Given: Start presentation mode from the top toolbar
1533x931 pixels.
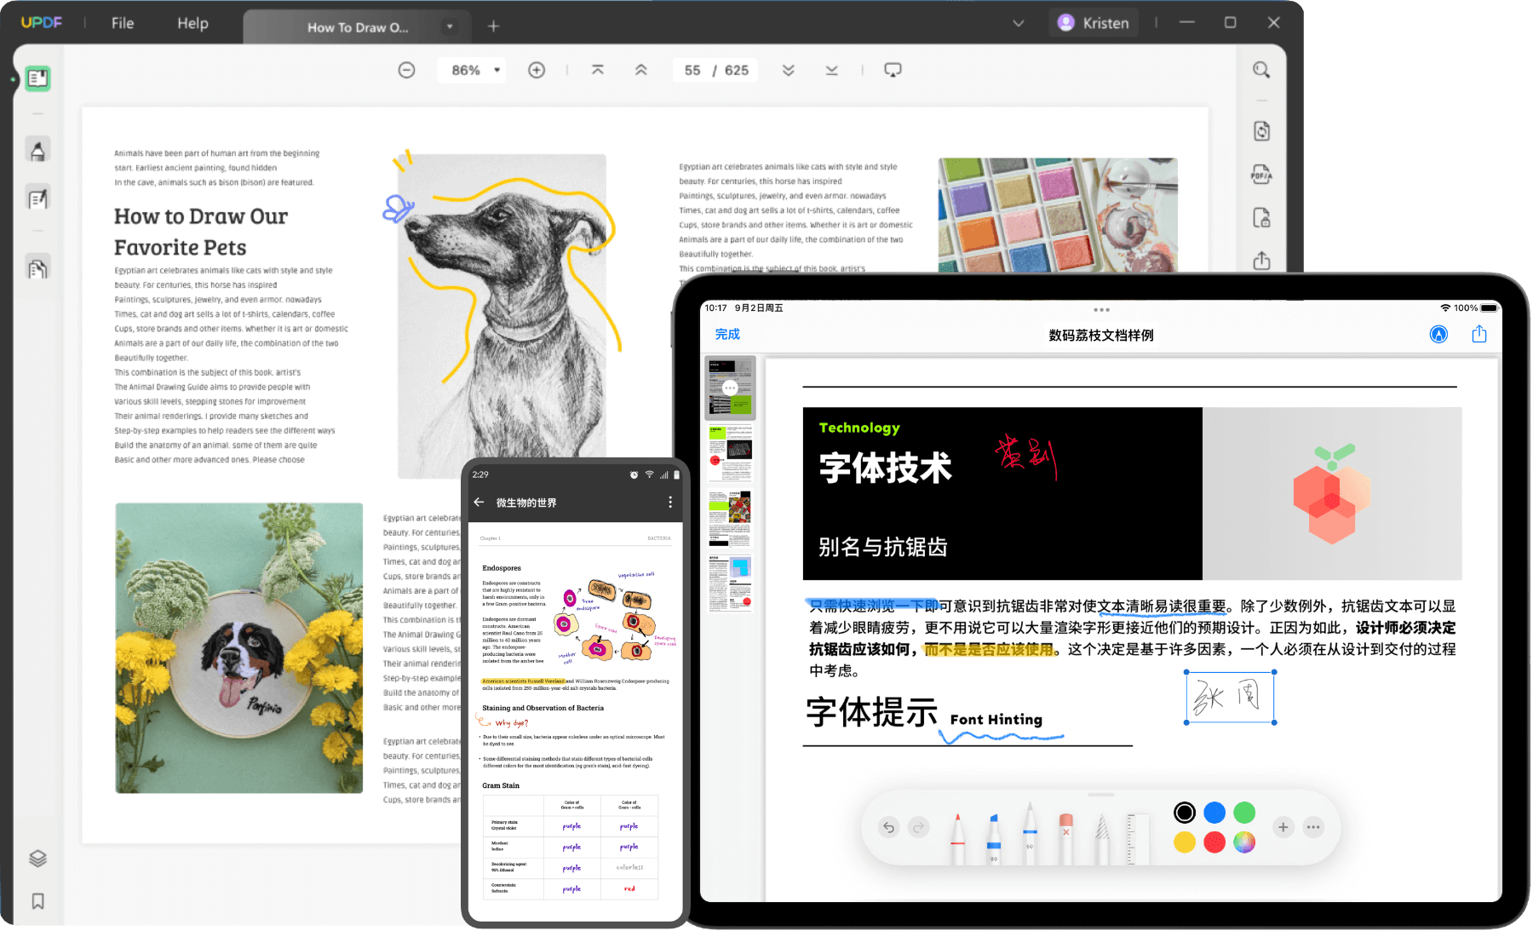Looking at the screenshot, I should coord(893,69).
